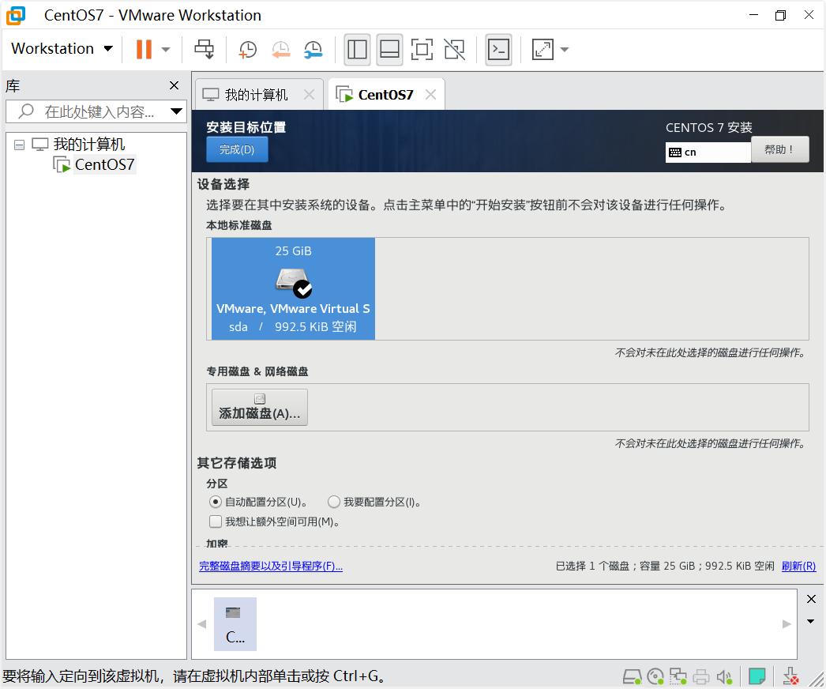Open the 完整磁盘摘要以及引导程序(F) link
This screenshot has width=826, height=689.
click(271, 567)
